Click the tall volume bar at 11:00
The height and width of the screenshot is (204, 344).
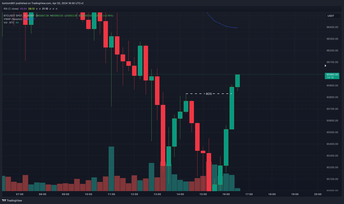click(111, 168)
